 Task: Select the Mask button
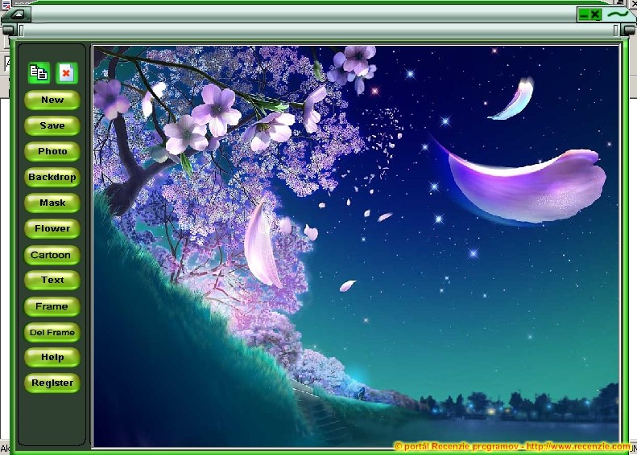coord(52,203)
